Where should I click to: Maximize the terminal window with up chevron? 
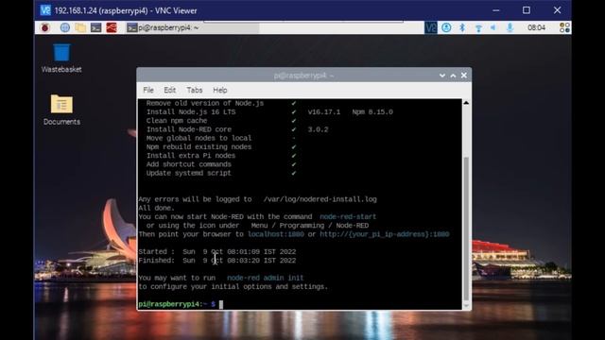(x=453, y=76)
